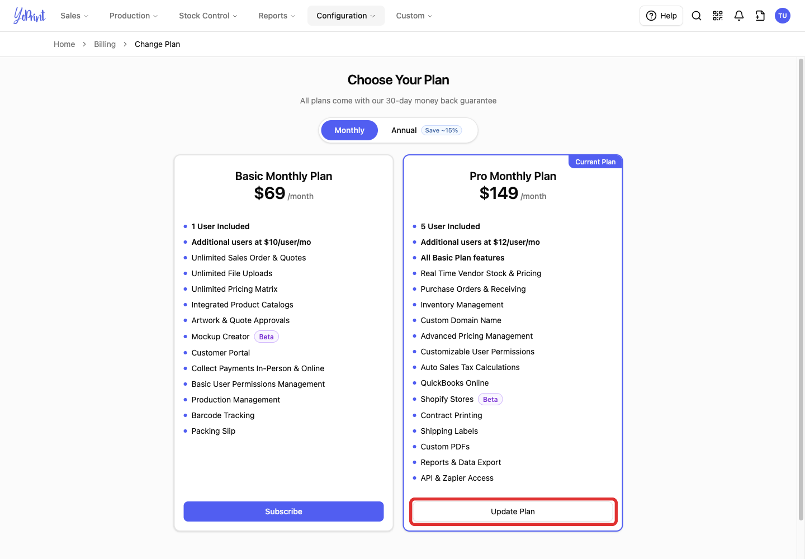Expand the Stock Control dropdown menu

[208, 16]
